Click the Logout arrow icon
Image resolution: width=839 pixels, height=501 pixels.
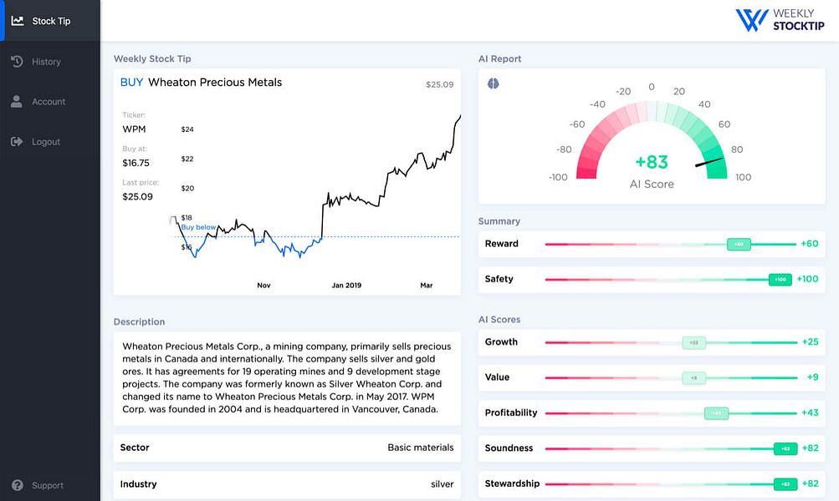tap(17, 142)
